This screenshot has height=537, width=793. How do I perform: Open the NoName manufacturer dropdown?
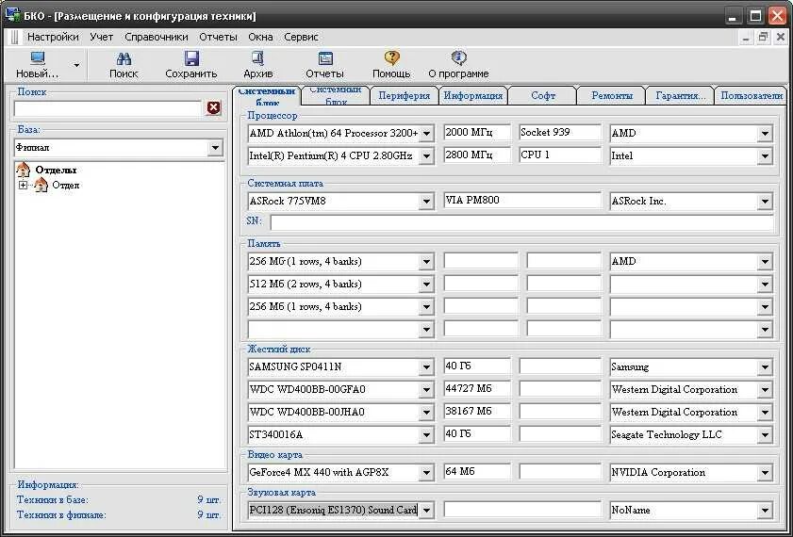tap(765, 511)
